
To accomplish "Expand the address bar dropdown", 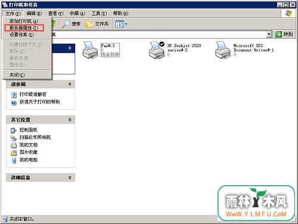I will 269,35.
